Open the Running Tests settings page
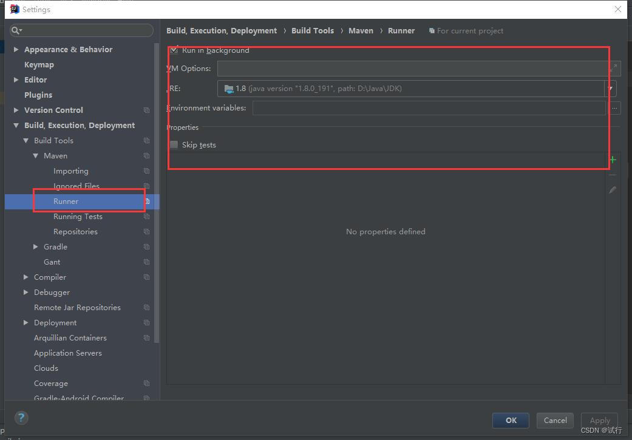632x440 pixels. pos(78,217)
